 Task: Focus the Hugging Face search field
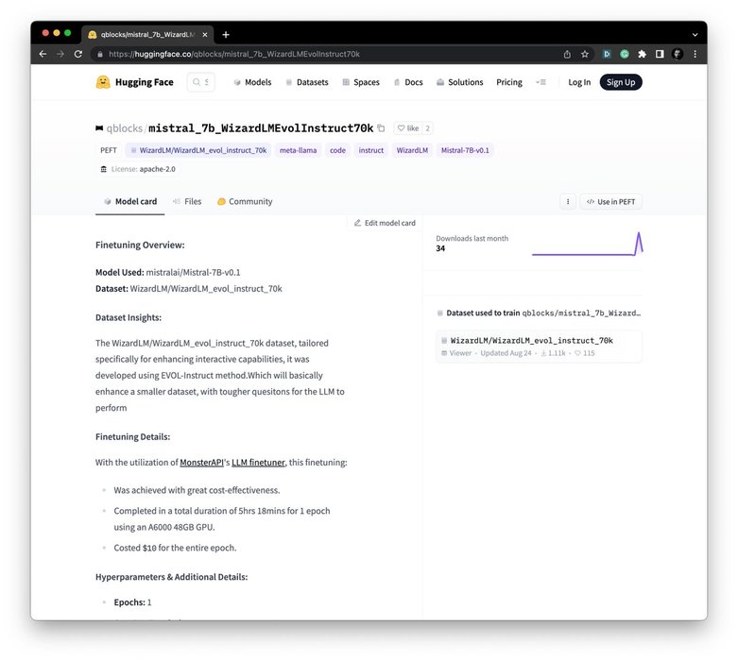pyautogui.click(x=201, y=82)
